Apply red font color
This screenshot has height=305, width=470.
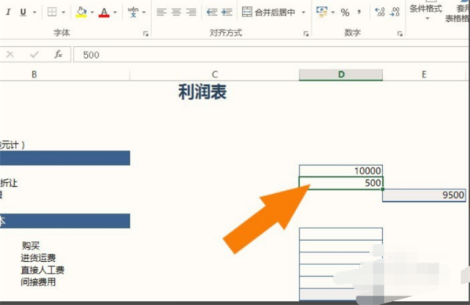tap(104, 12)
